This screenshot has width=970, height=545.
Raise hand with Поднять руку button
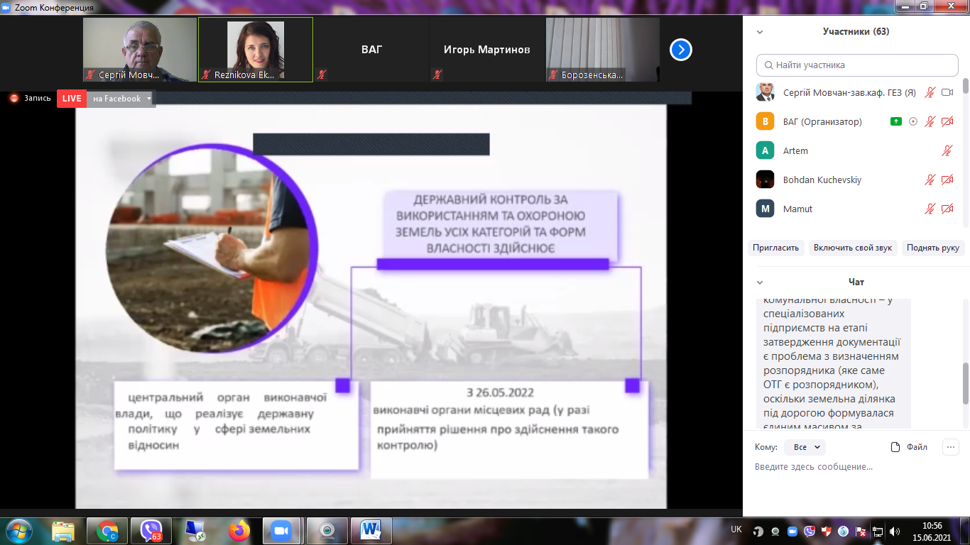(932, 248)
